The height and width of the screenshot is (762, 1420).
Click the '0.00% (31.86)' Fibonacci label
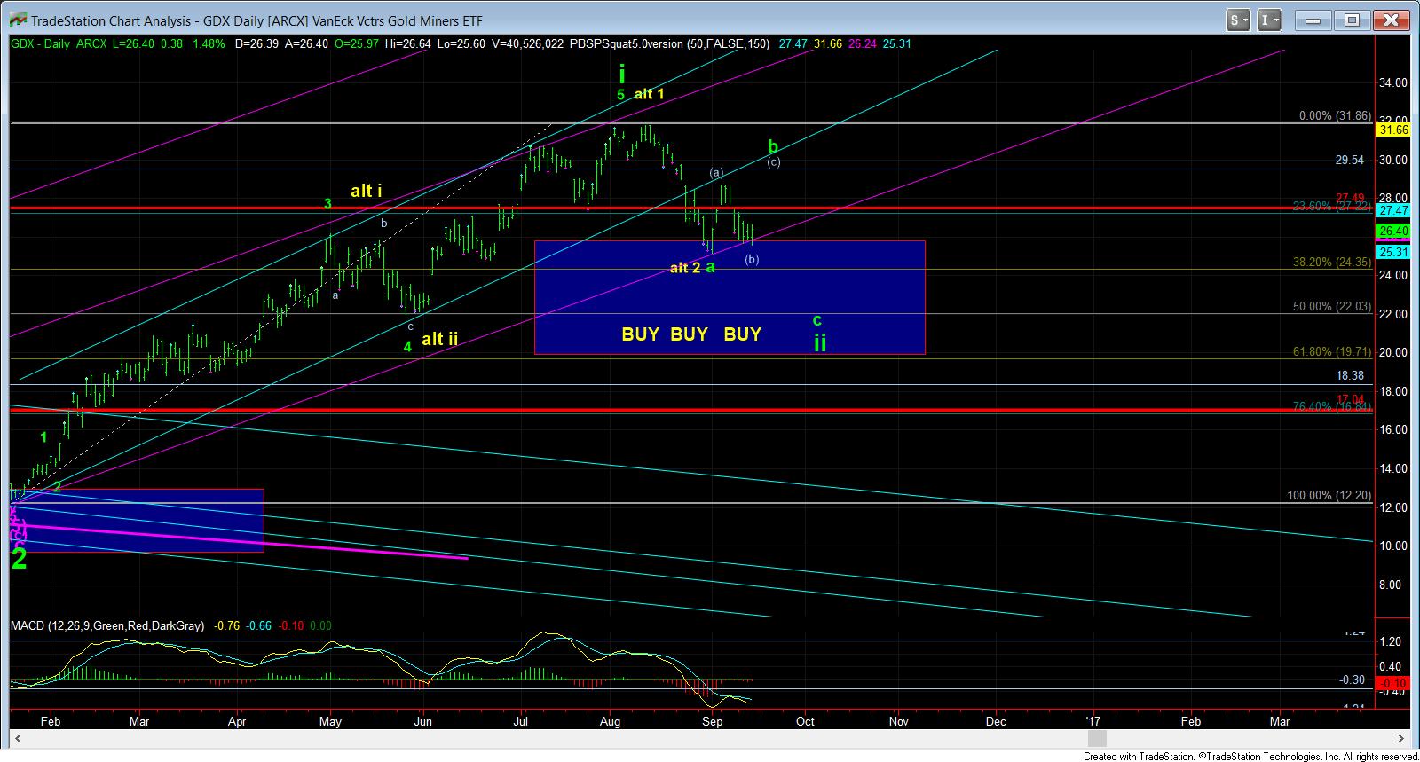click(x=1336, y=116)
